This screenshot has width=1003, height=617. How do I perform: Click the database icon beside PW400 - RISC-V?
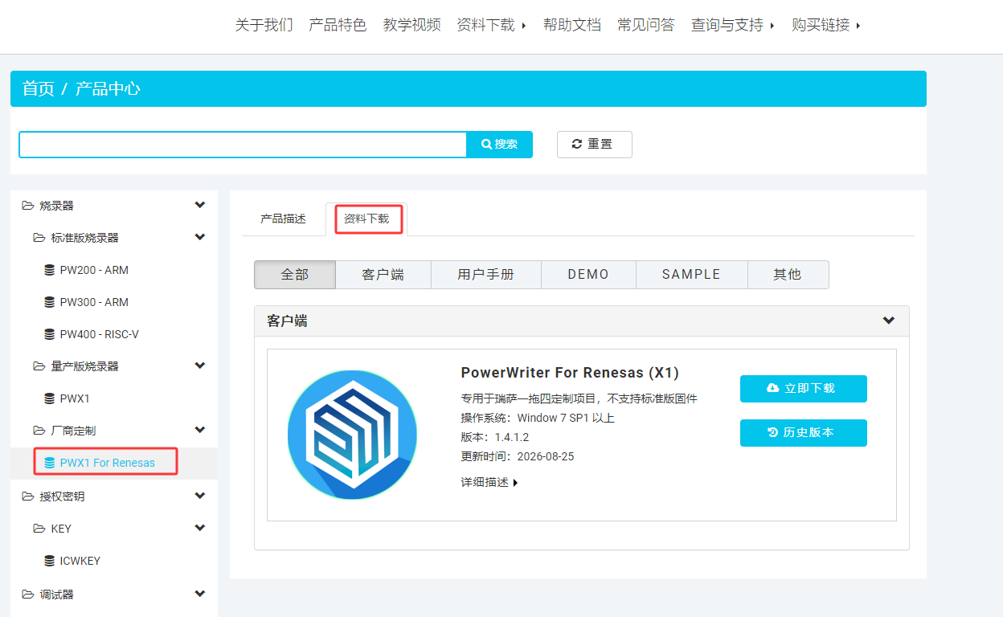point(50,334)
